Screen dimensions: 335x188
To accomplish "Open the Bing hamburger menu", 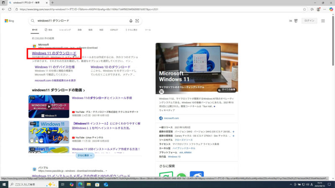I will tap(323, 20).
